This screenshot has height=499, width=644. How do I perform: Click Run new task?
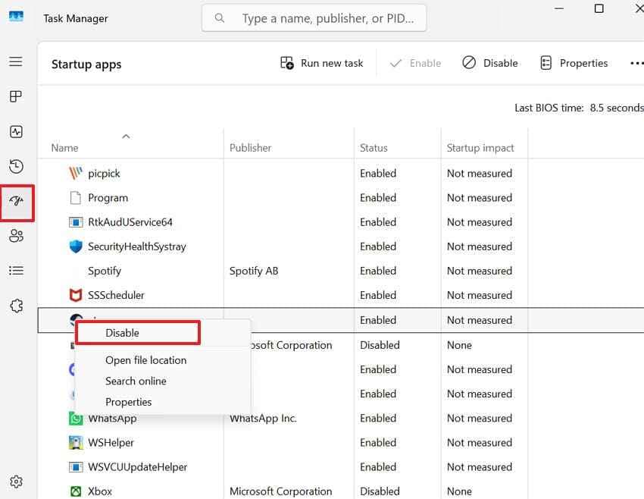coord(321,63)
